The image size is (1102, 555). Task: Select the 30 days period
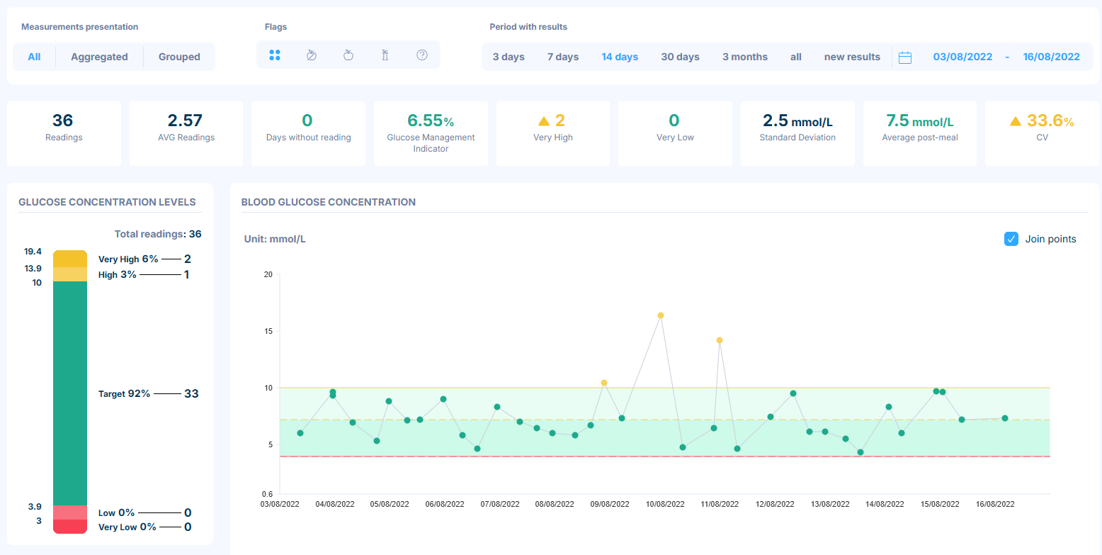pos(680,57)
